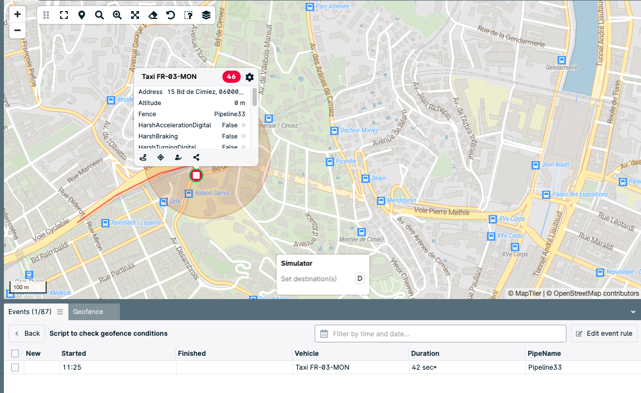Open the OpenStreetMap contributors link

coord(593,293)
